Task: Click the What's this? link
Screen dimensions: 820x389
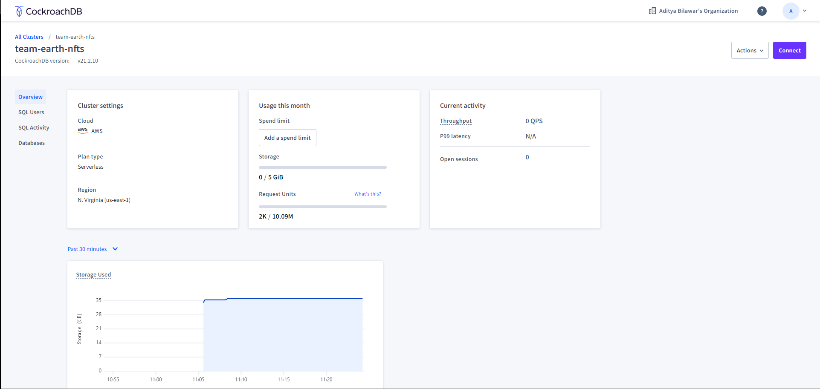Action: 368,194
